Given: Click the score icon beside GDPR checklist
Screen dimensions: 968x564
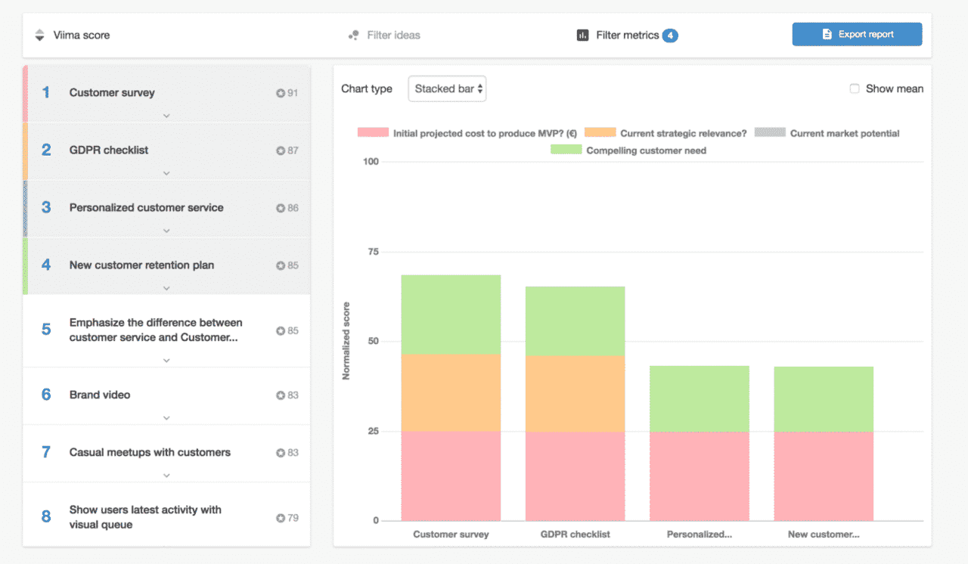Looking at the screenshot, I should (281, 150).
